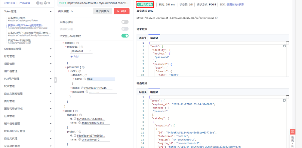Disable 密文显示特定参数 switch
The image size is (302, 148).
pyautogui.click(x=125, y=36)
